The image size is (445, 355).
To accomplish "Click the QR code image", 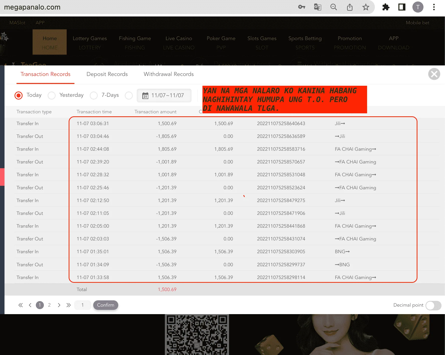I will click(x=197, y=335).
